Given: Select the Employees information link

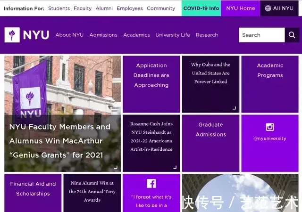Looking at the screenshot, I should (130, 8).
